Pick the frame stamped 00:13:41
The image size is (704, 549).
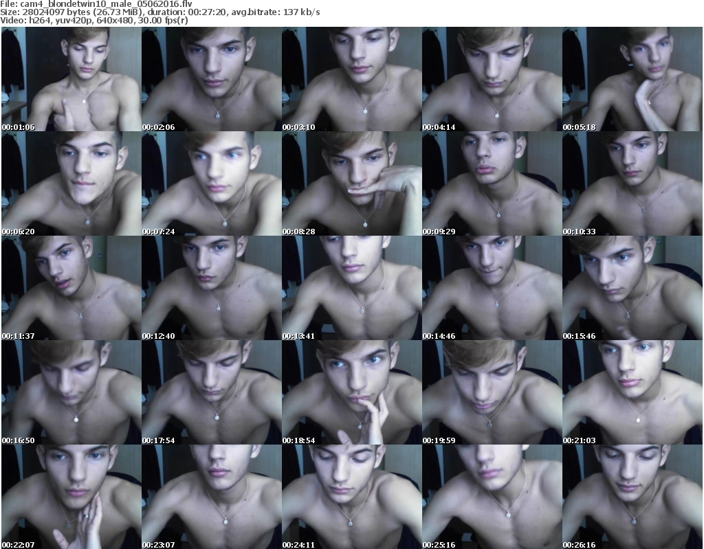pos(351,288)
